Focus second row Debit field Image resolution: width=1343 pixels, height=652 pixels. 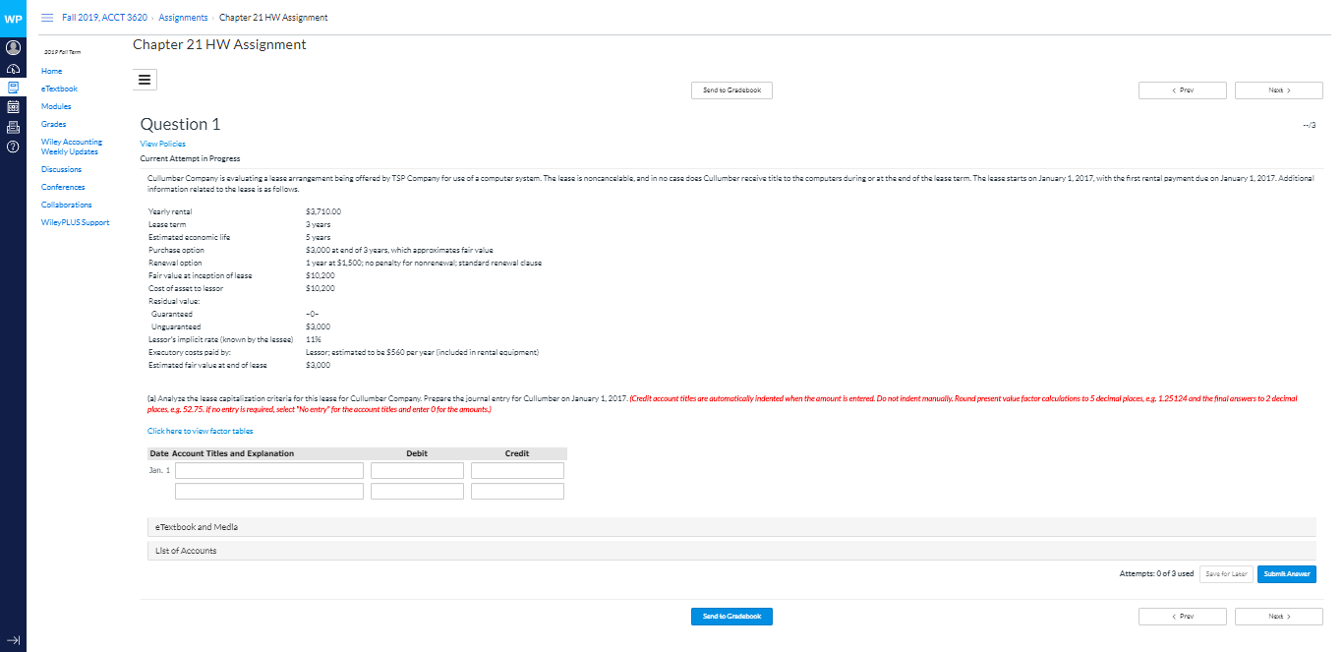click(x=417, y=492)
